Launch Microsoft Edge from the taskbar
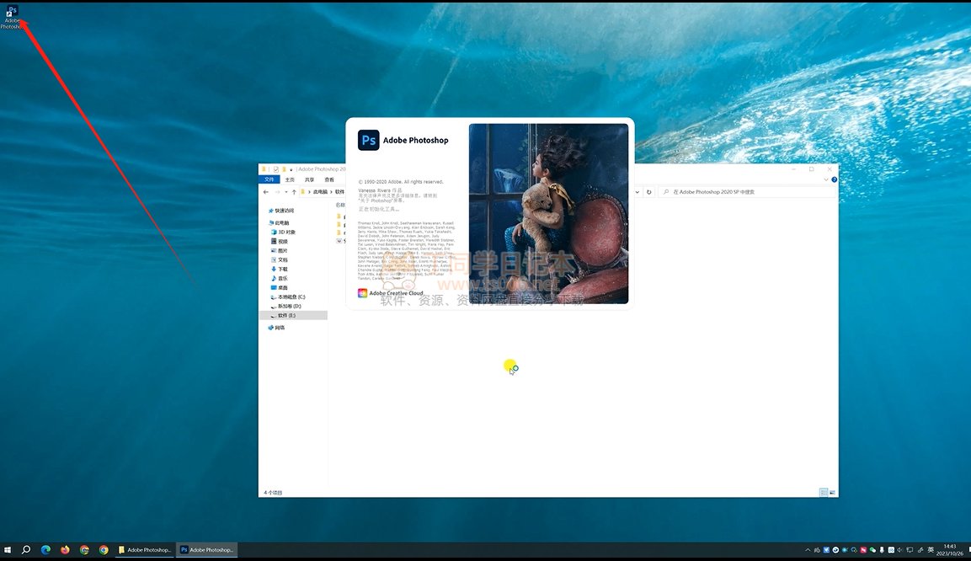This screenshot has height=561, width=971. point(45,550)
